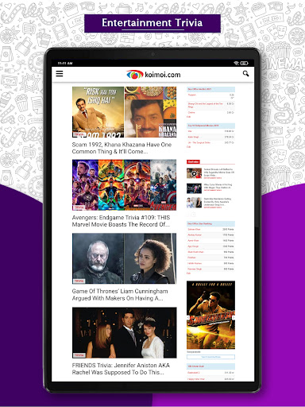The width and height of the screenshot is (305, 407).
Task: Open Avengers: Endgame Trivia #109 headline
Action: (x=121, y=221)
